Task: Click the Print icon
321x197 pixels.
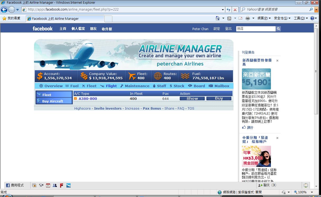Action: tap(248, 18)
